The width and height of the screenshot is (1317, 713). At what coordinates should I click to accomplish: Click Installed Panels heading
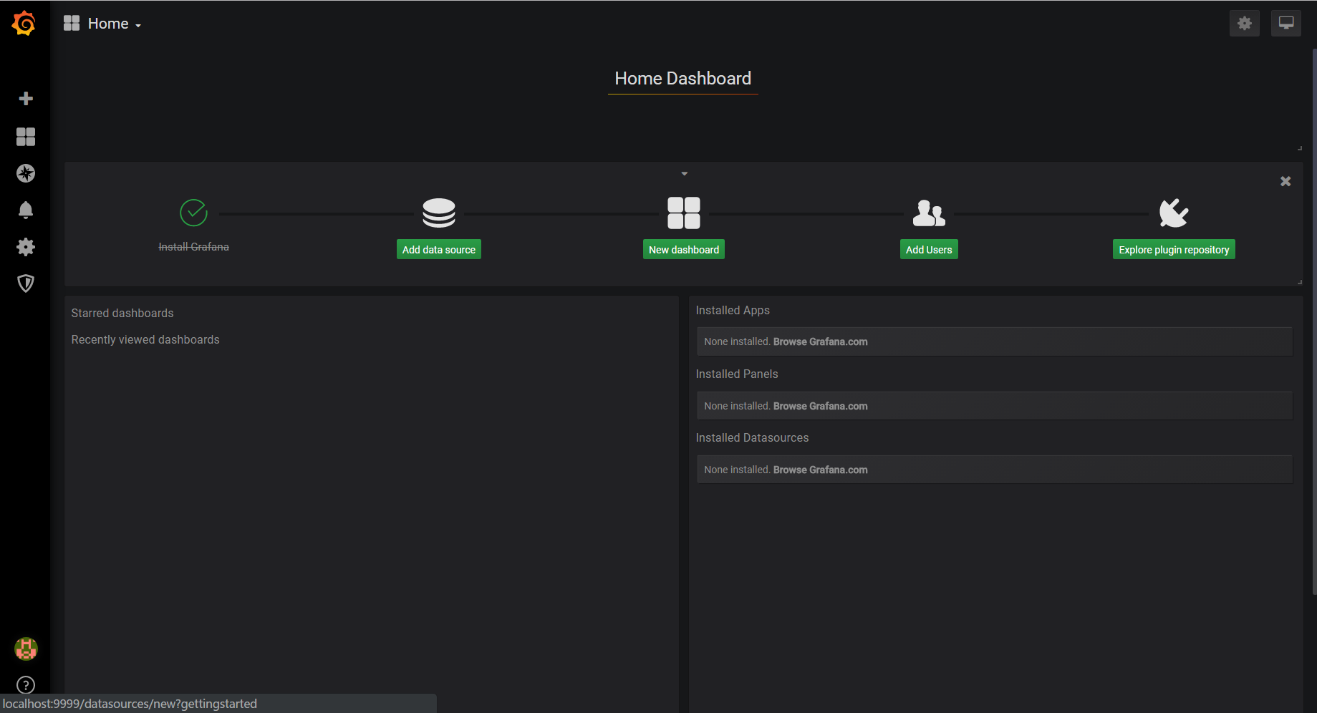(737, 374)
